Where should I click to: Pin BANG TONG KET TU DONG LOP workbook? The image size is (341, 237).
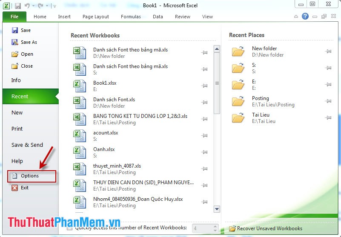pos(204,119)
